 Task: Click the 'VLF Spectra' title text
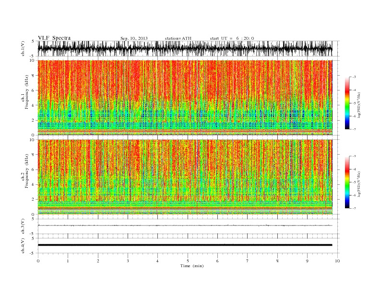pos(54,38)
